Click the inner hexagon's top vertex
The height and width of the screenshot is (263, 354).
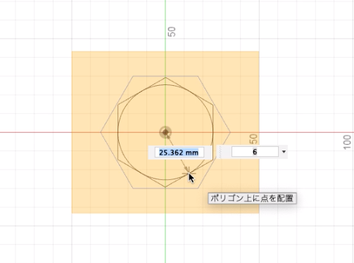(165, 77)
